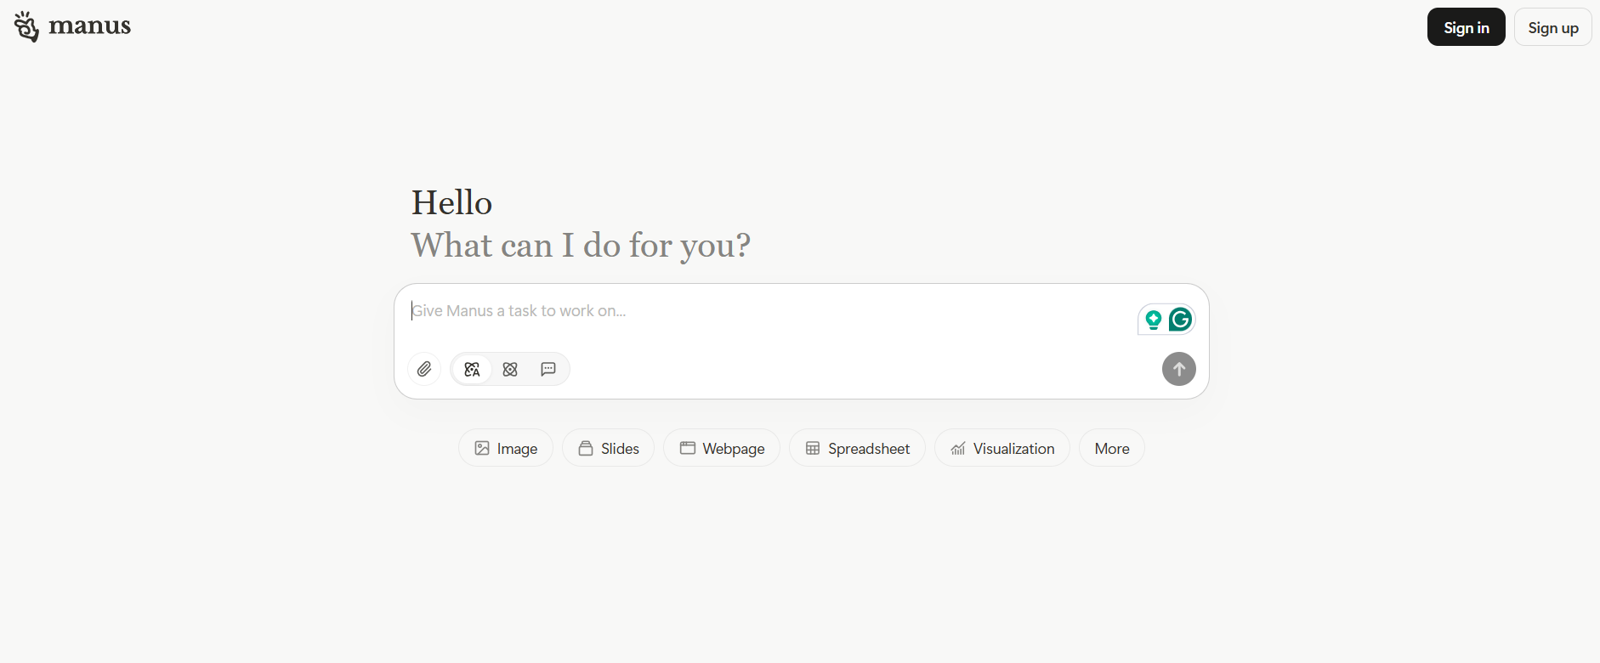Select the Adaptive mode atom-A icon
Image resolution: width=1600 pixels, height=663 pixels.
tap(472, 369)
